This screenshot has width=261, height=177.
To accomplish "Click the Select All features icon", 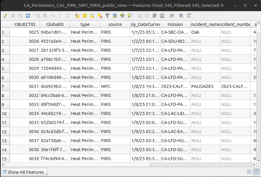I will click(x=85, y=16).
